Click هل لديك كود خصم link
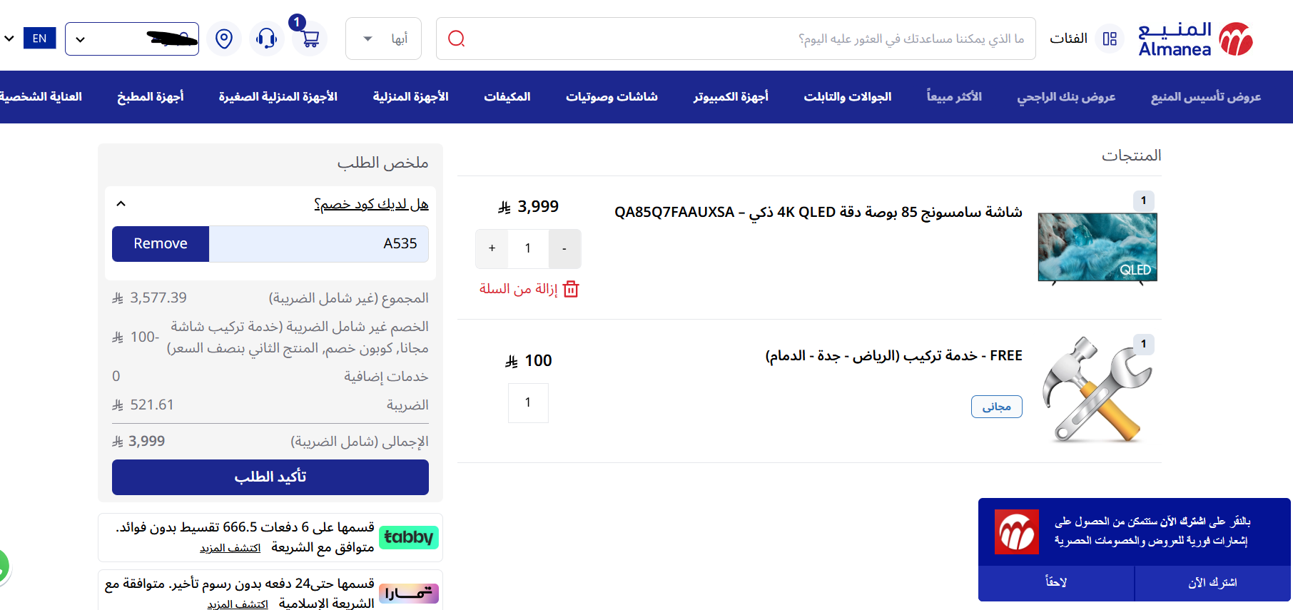 click(x=371, y=204)
